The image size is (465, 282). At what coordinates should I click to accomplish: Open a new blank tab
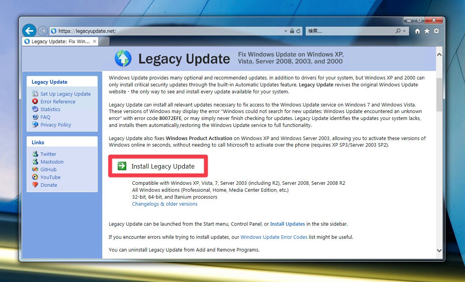pyautogui.click(x=105, y=41)
